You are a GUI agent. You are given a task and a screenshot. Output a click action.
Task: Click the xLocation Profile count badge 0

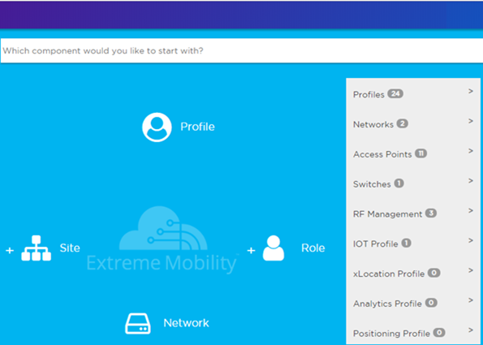(x=433, y=273)
